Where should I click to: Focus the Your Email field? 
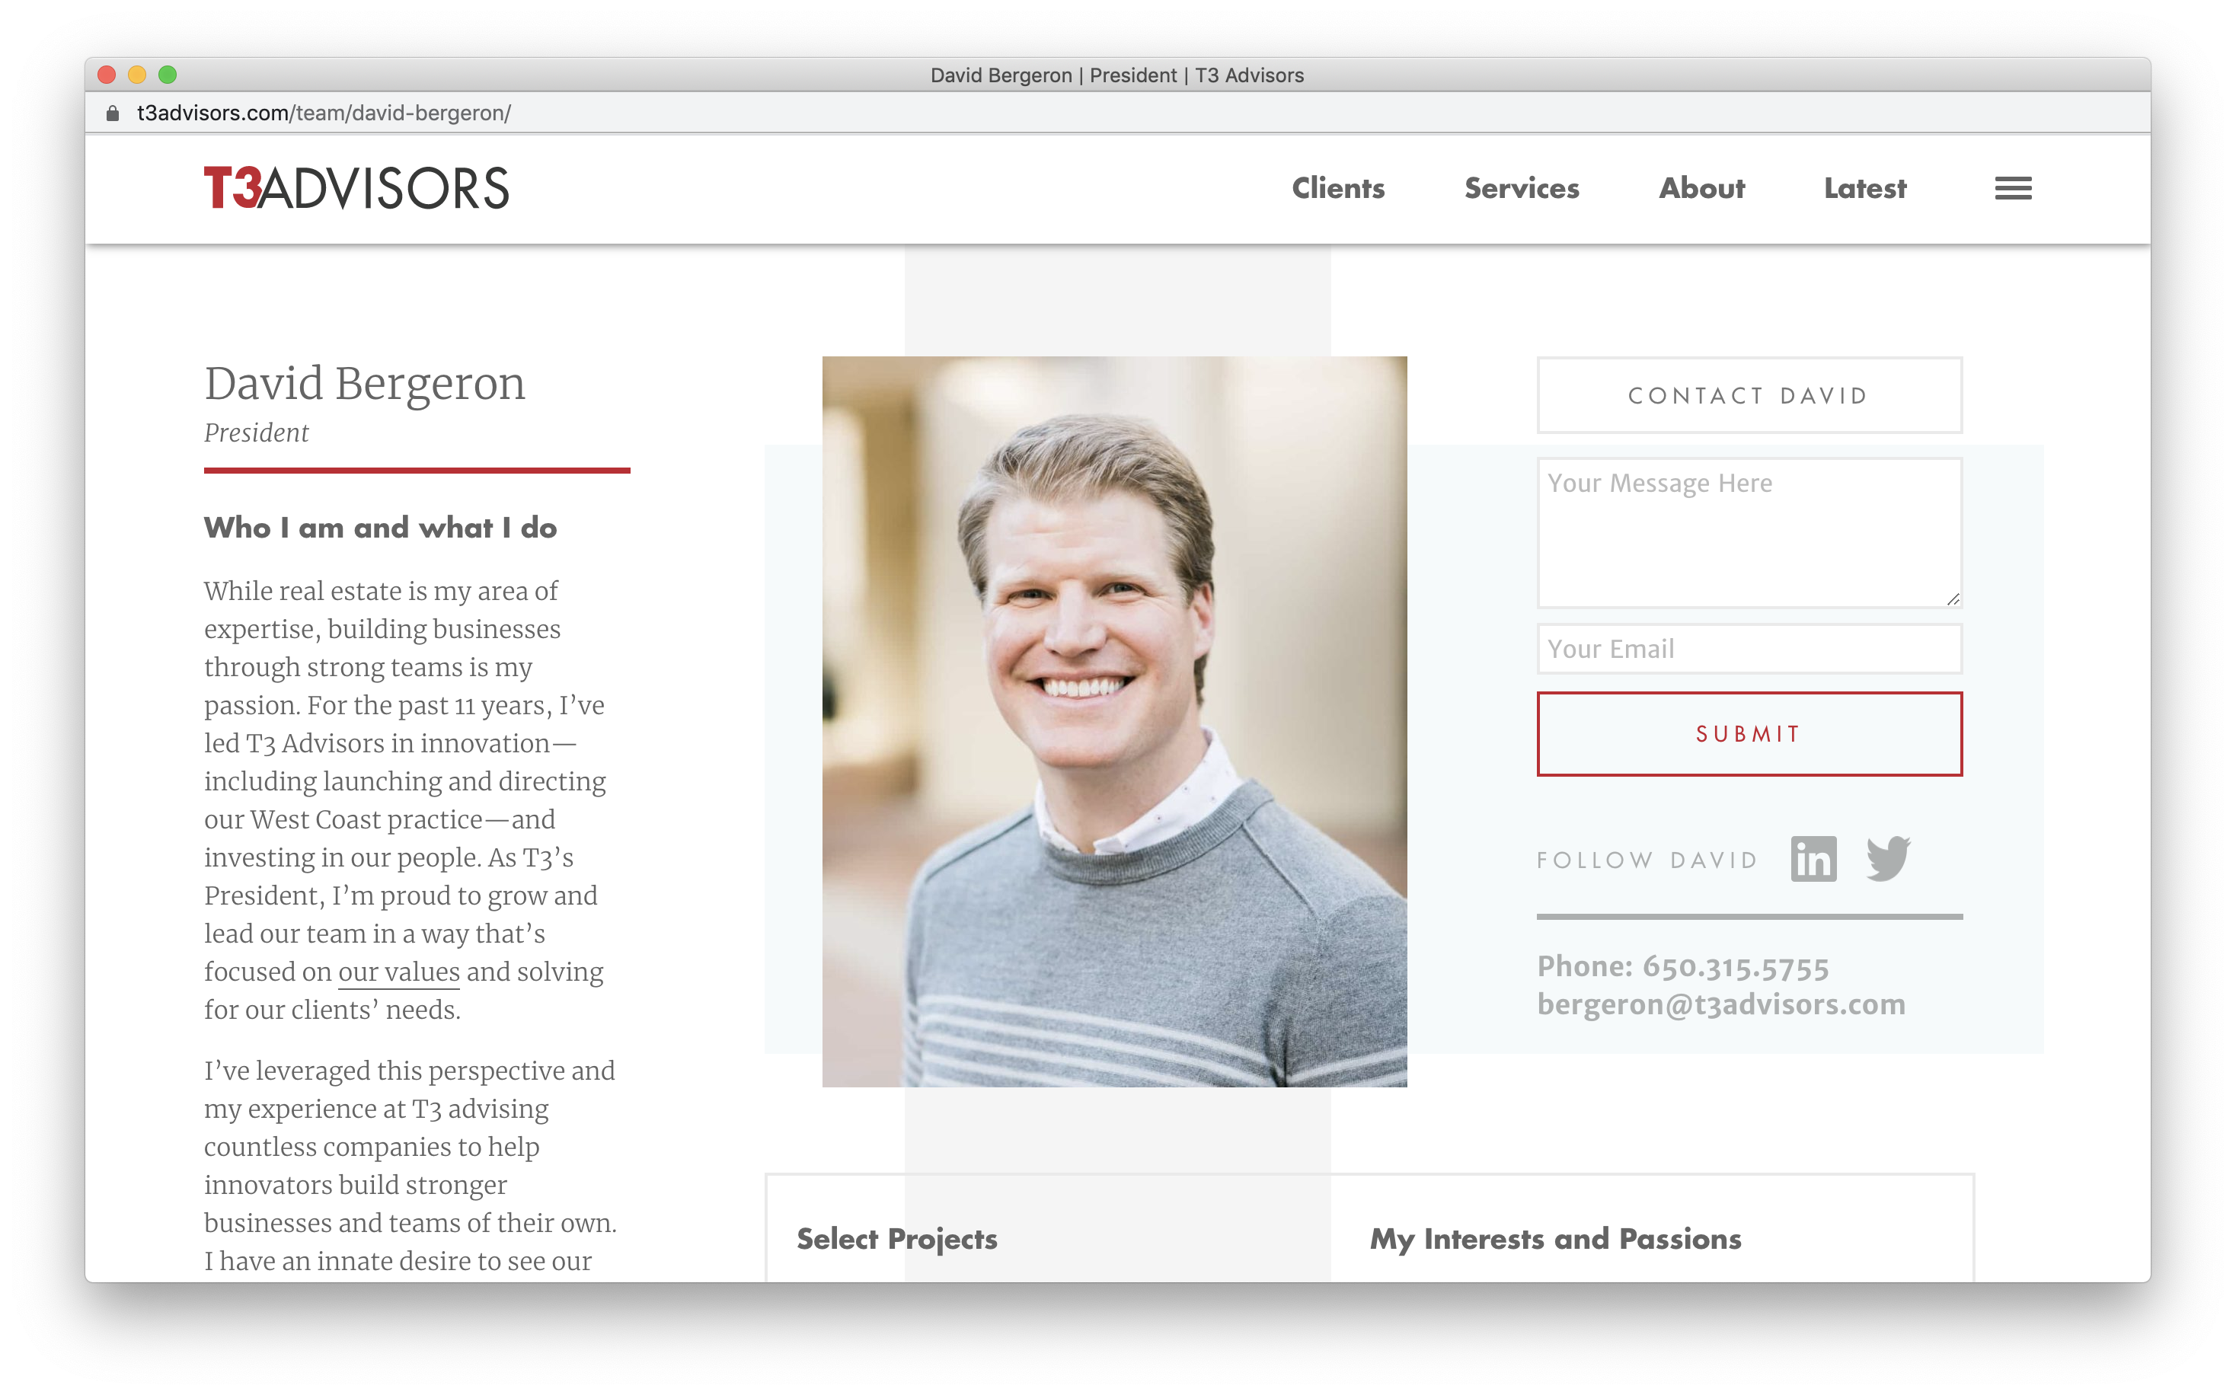pyautogui.click(x=1749, y=649)
